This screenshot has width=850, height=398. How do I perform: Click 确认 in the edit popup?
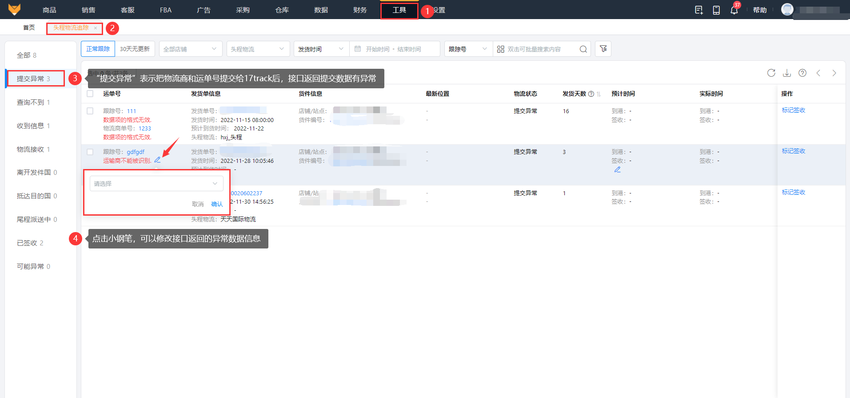(x=217, y=204)
